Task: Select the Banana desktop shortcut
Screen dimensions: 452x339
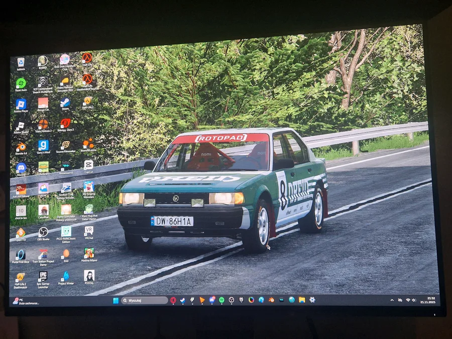Action: [x=43, y=168]
